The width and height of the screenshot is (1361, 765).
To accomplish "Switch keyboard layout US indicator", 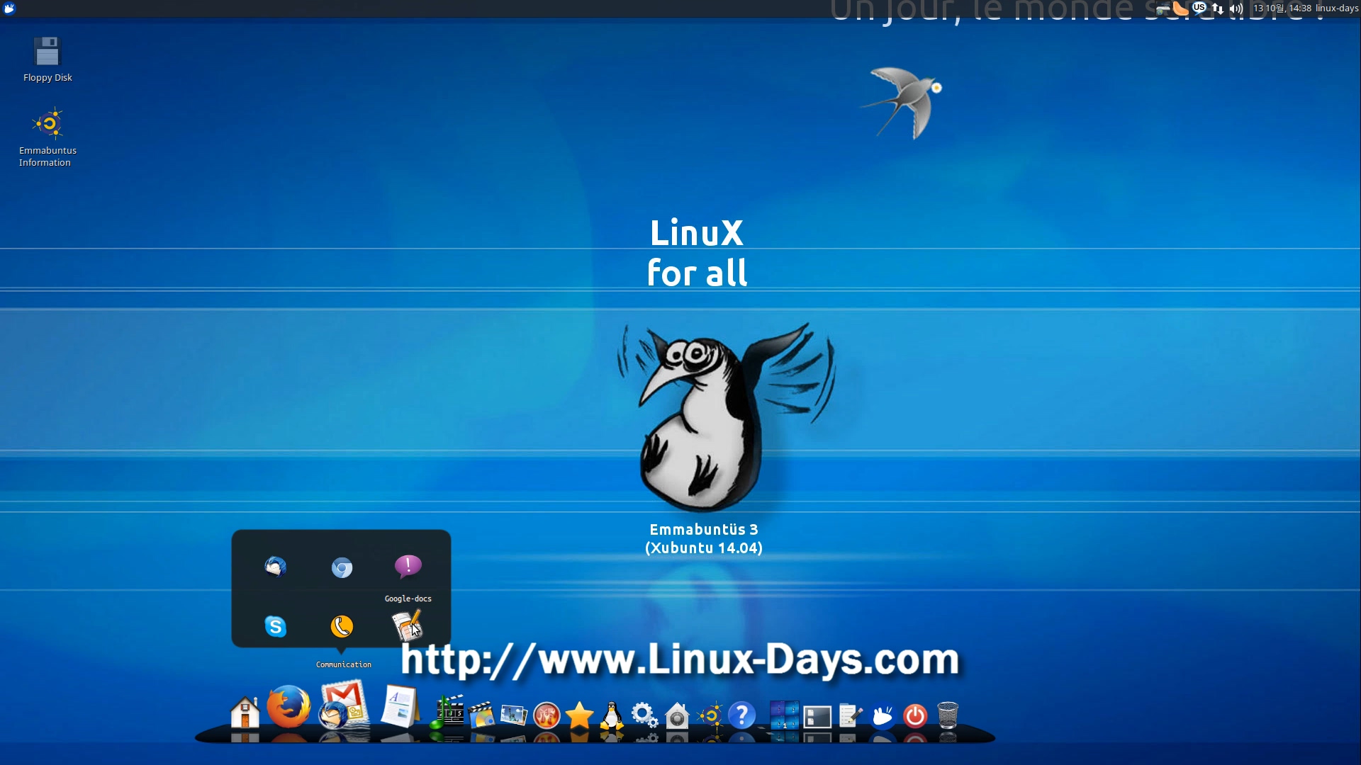I will (x=1199, y=8).
